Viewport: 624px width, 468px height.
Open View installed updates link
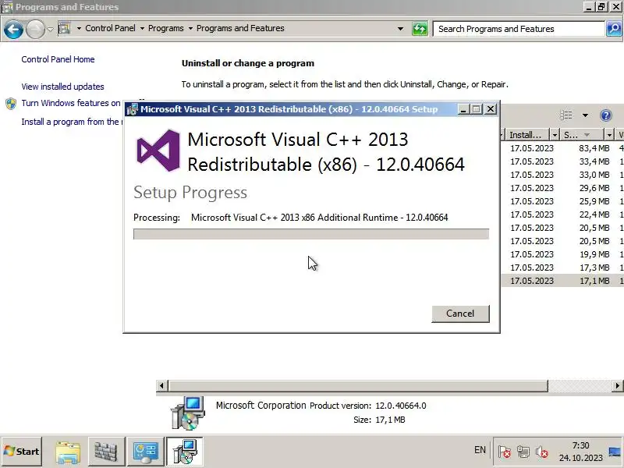[x=63, y=87]
